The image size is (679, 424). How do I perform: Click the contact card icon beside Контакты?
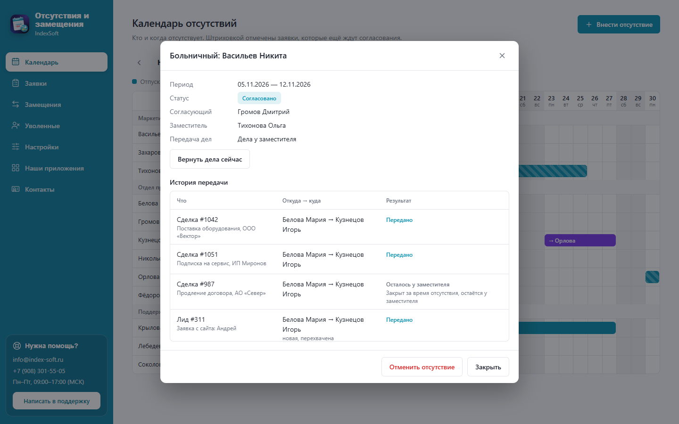pyautogui.click(x=16, y=189)
